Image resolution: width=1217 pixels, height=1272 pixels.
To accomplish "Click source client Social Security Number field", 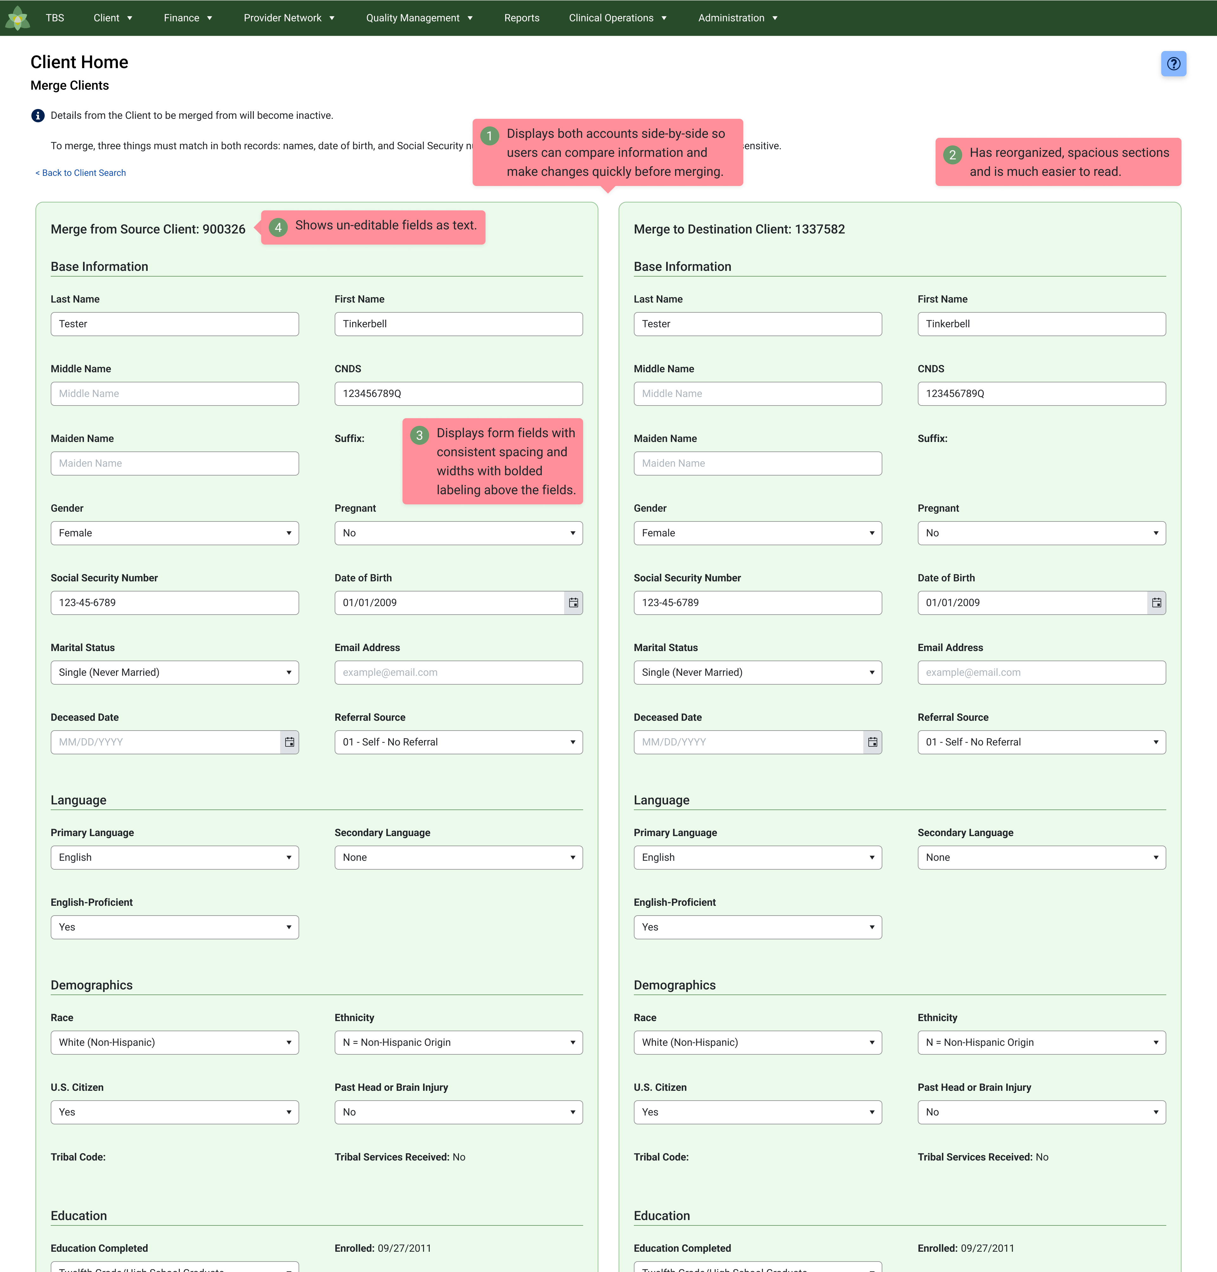I will [x=175, y=603].
